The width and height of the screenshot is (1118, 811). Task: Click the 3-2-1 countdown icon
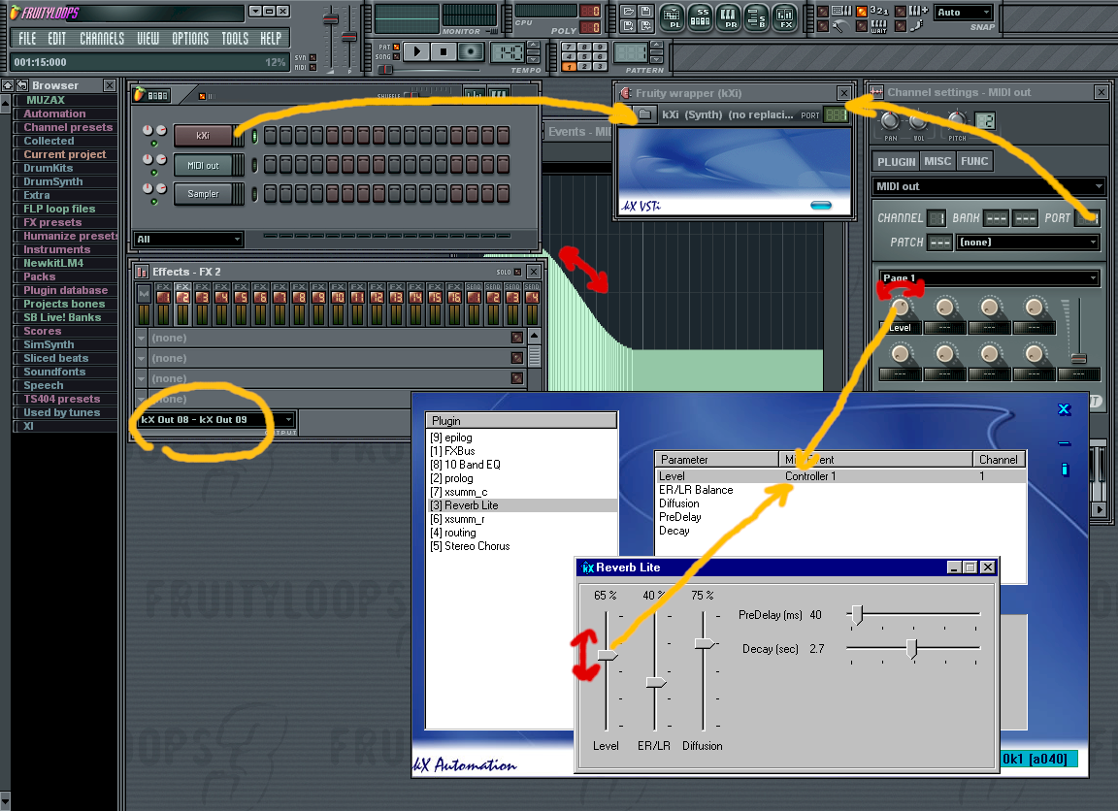click(x=878, y=11)
